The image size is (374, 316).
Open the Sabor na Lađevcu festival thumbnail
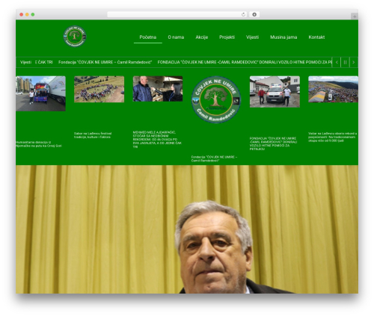tap(99, 89)
